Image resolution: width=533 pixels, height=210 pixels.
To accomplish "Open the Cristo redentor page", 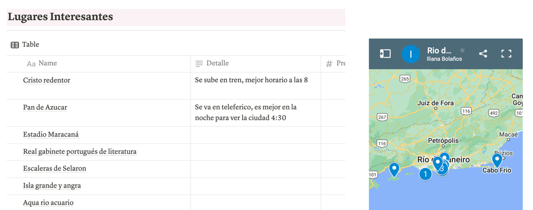I will [46, 81].
